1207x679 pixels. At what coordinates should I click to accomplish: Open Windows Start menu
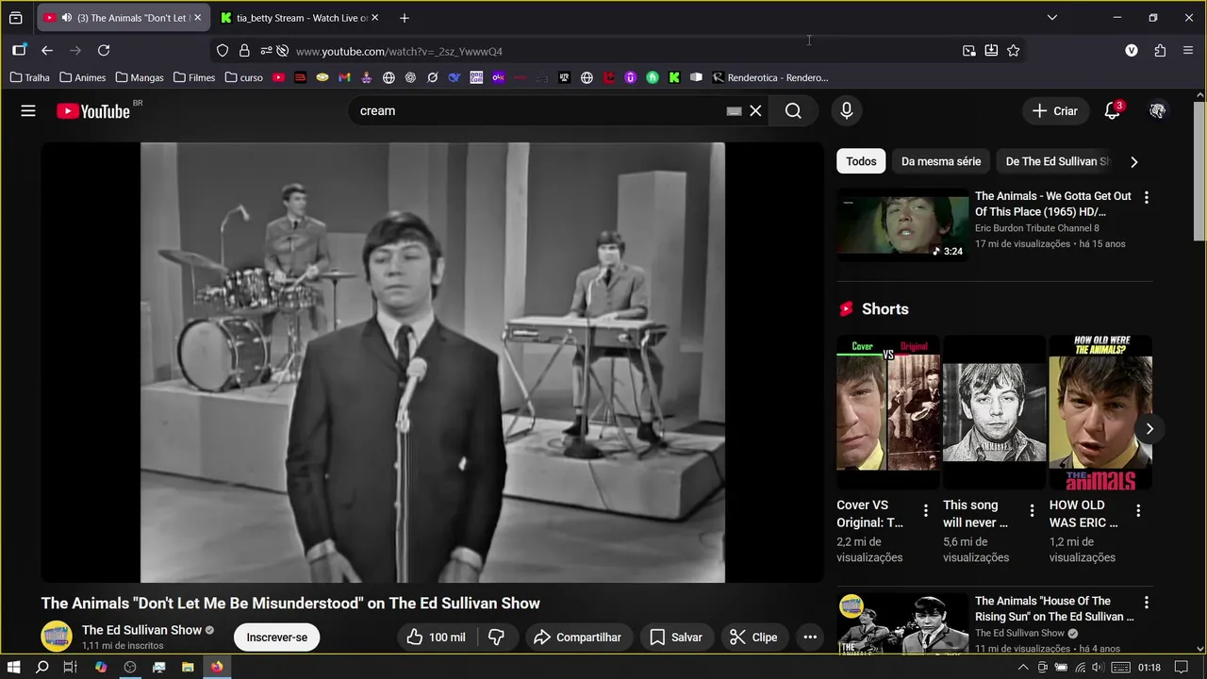(x=13, y=667)
